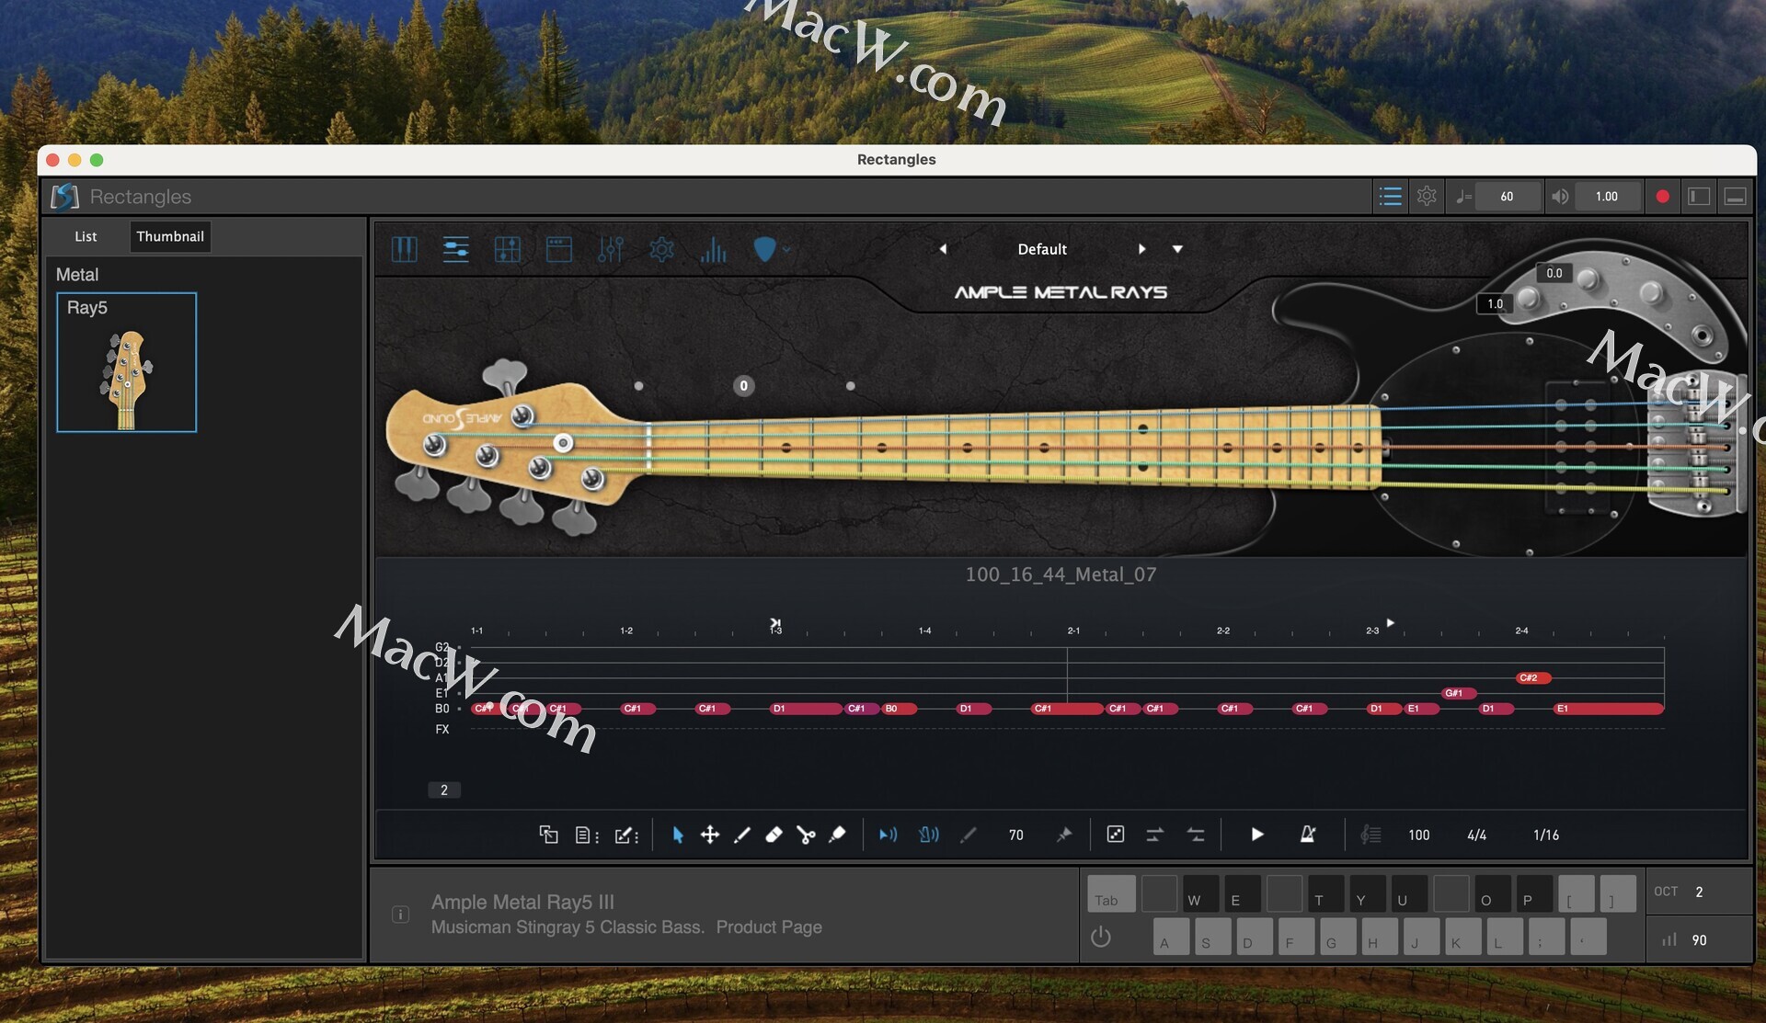Toggle the left sidebar panel icon
This screenshot has width=1766, height=1023.
(1699, 196)
